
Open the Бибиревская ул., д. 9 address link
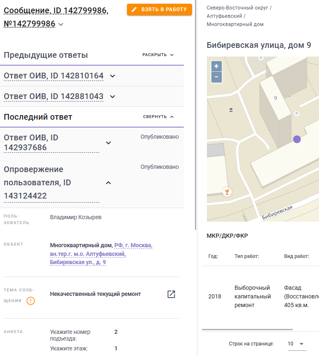pos(101,254)
